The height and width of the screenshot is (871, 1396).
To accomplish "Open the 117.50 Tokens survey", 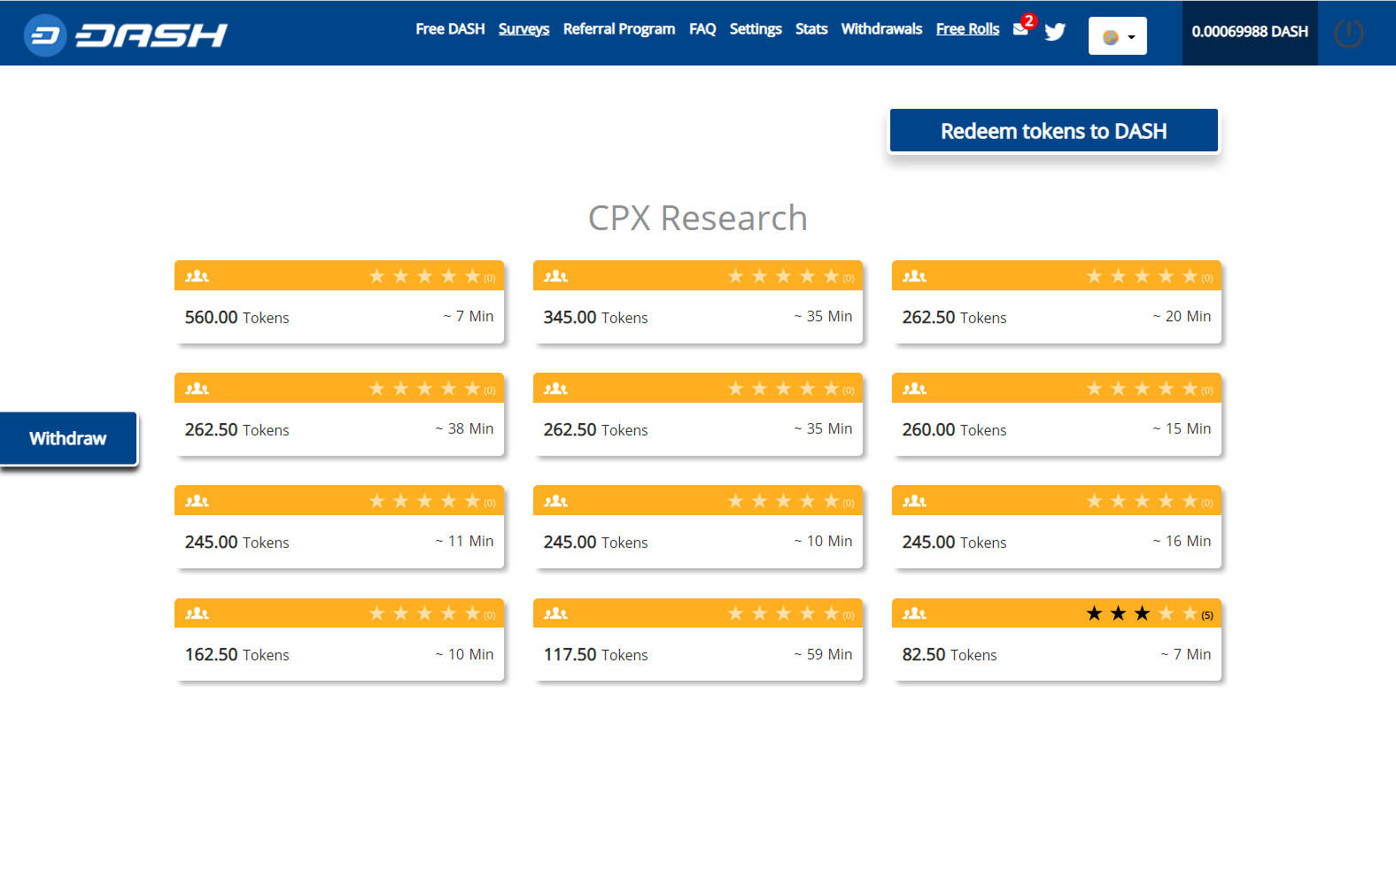I will tap(698, 639).
